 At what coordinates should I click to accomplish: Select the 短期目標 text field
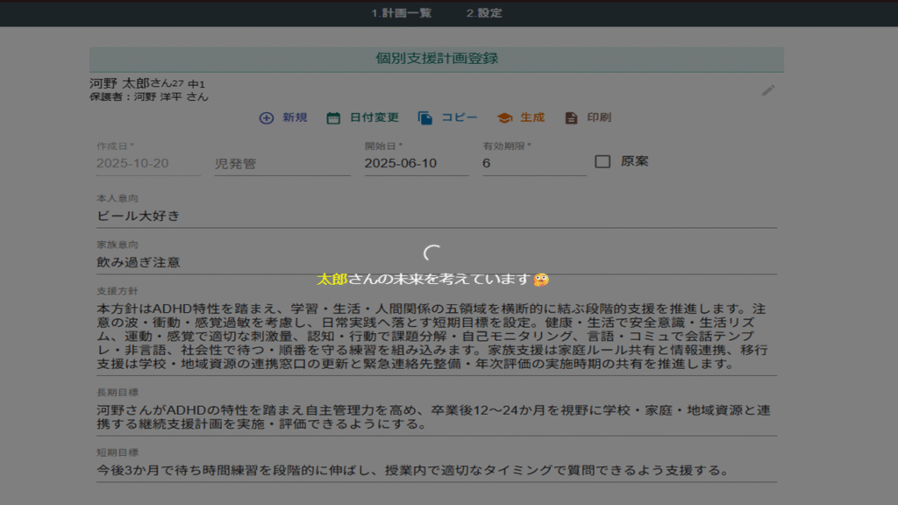click(436, 470)
